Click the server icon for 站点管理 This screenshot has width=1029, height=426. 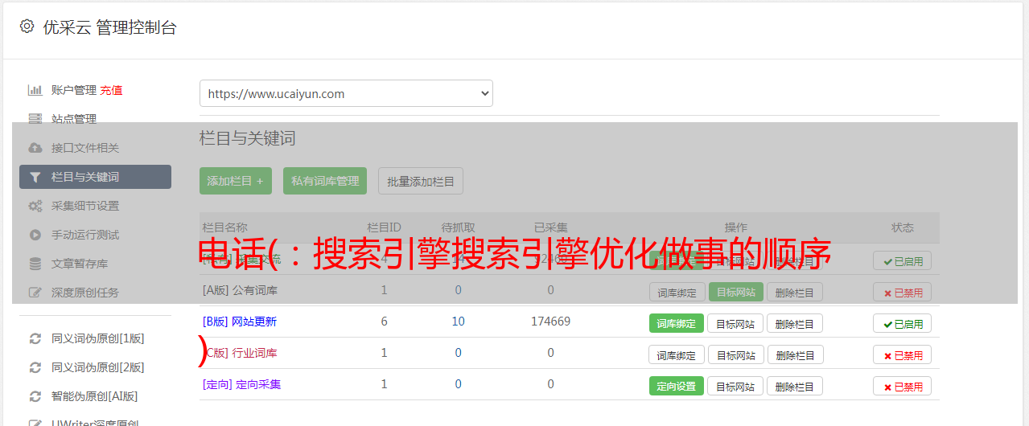click(x=35, y=119)
